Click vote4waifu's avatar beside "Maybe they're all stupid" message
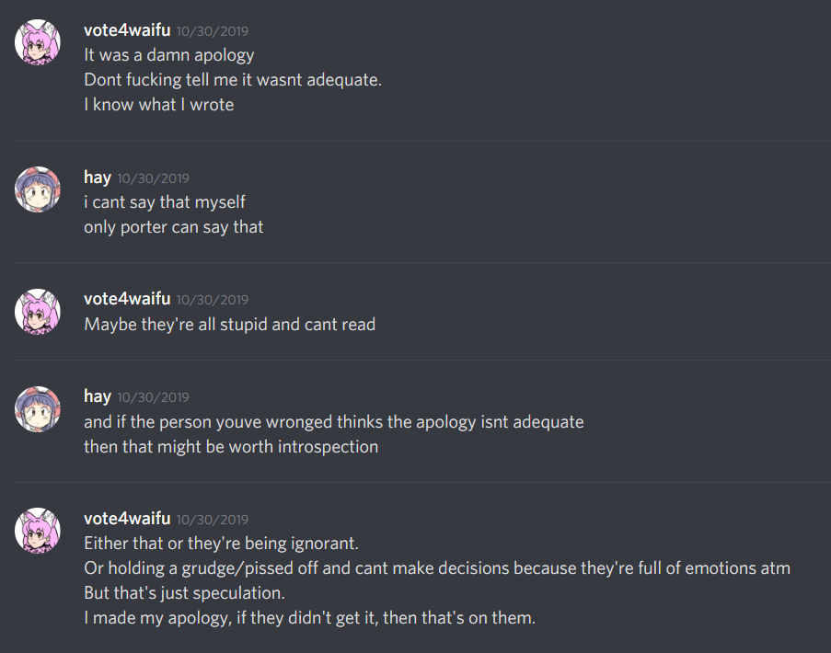Screen dimensions: 831x653 [x=38, y=311]
